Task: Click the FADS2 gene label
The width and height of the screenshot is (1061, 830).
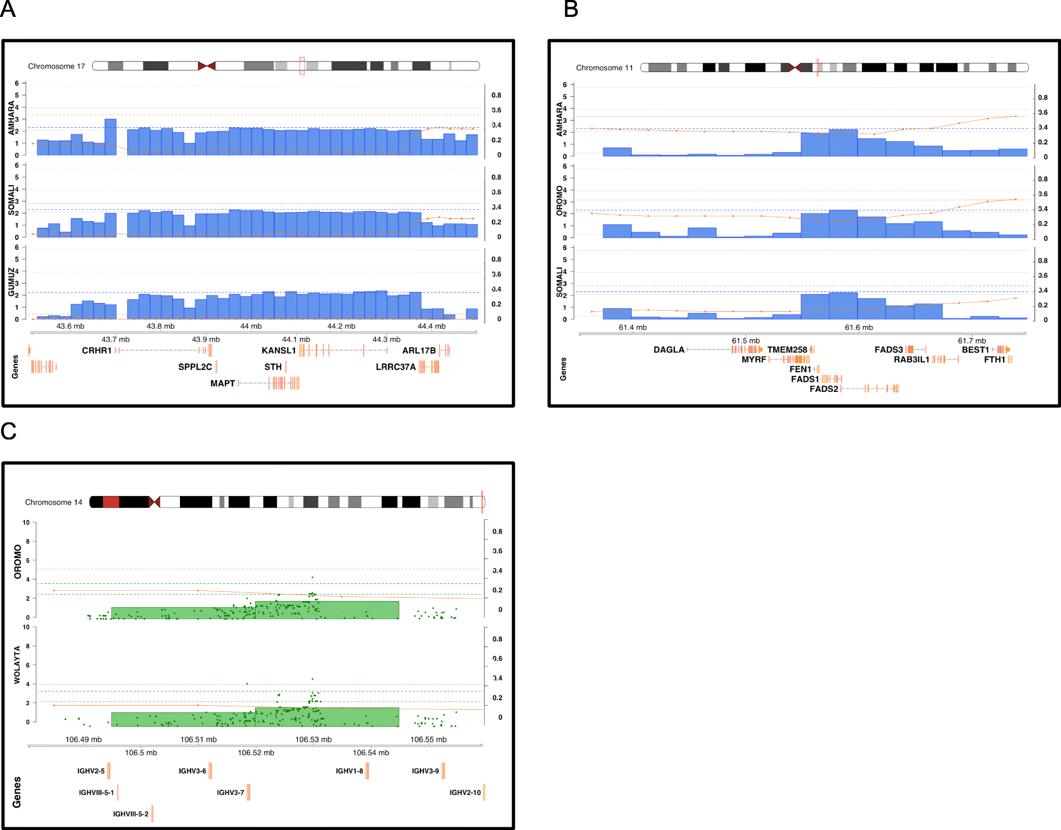Action: tap(824, 389)
